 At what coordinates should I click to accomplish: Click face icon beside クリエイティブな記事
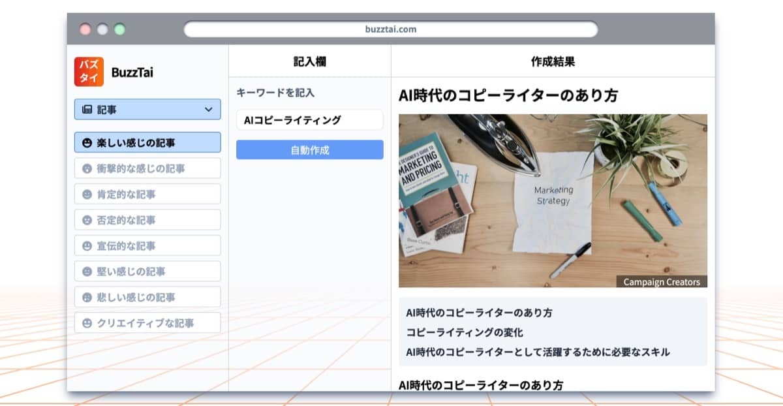pos(87,323)
